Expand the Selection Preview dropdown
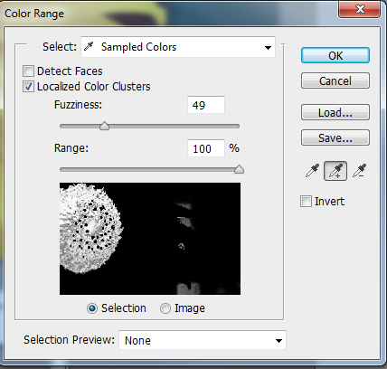The width and height of the screenshot is (387, 369). 203,340
